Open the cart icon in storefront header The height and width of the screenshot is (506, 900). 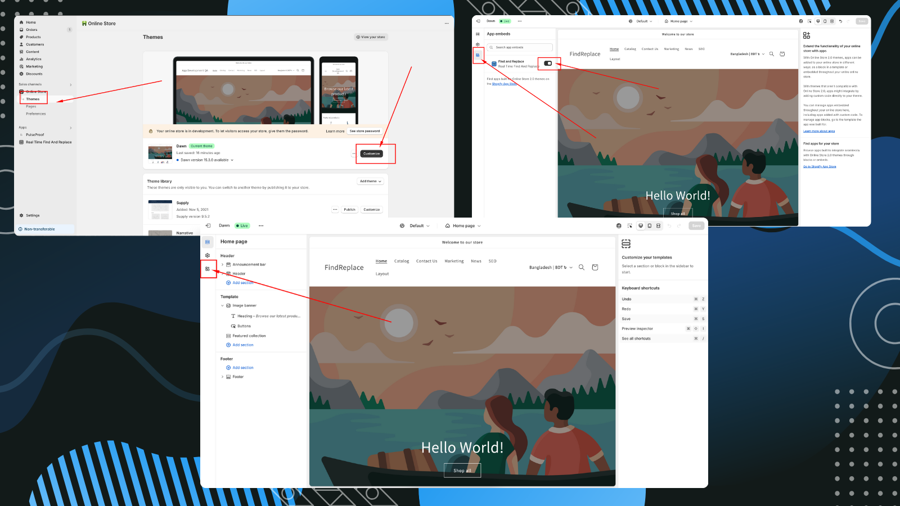(595, 268)
